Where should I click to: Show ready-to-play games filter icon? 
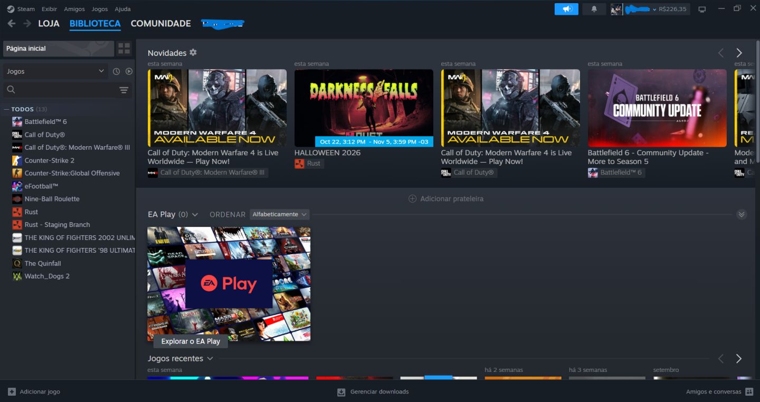(x=129, y=71)
